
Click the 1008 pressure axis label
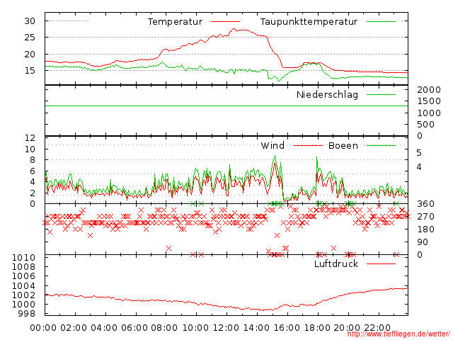pyautogui.click(x=23, y=266)
